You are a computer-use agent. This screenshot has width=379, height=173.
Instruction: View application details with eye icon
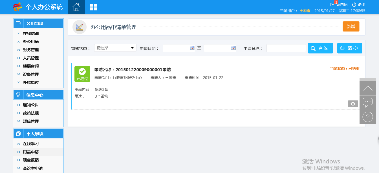tap(353, 104)
